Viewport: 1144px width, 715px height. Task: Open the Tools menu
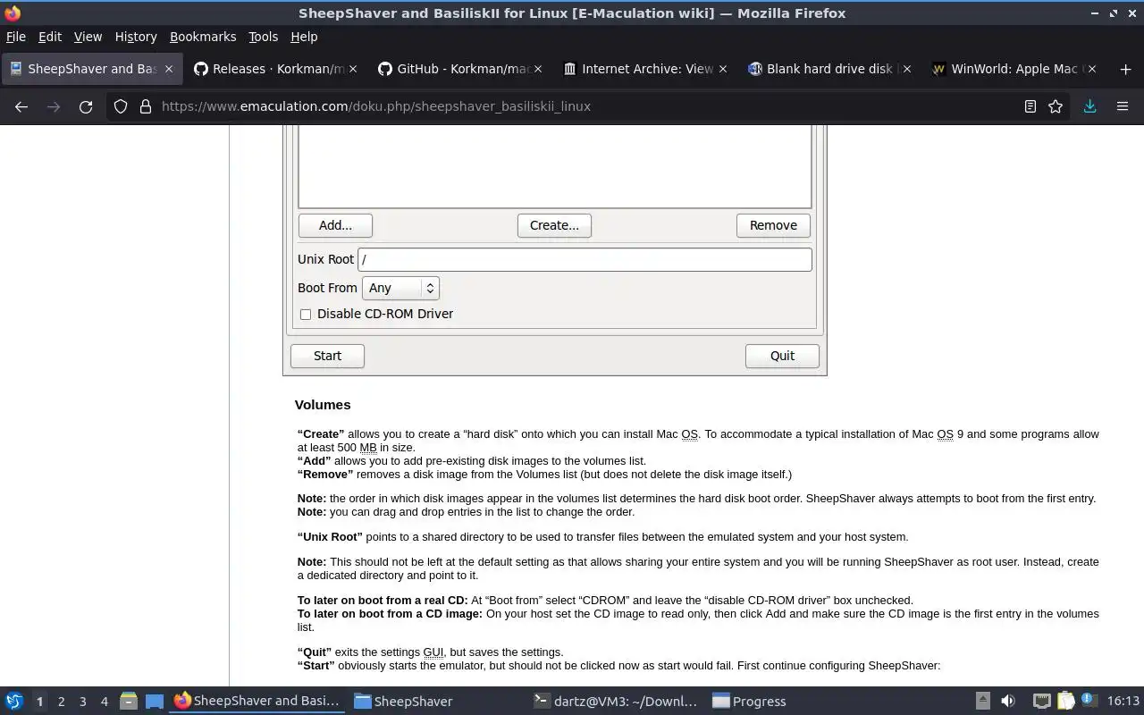(263, 37)
